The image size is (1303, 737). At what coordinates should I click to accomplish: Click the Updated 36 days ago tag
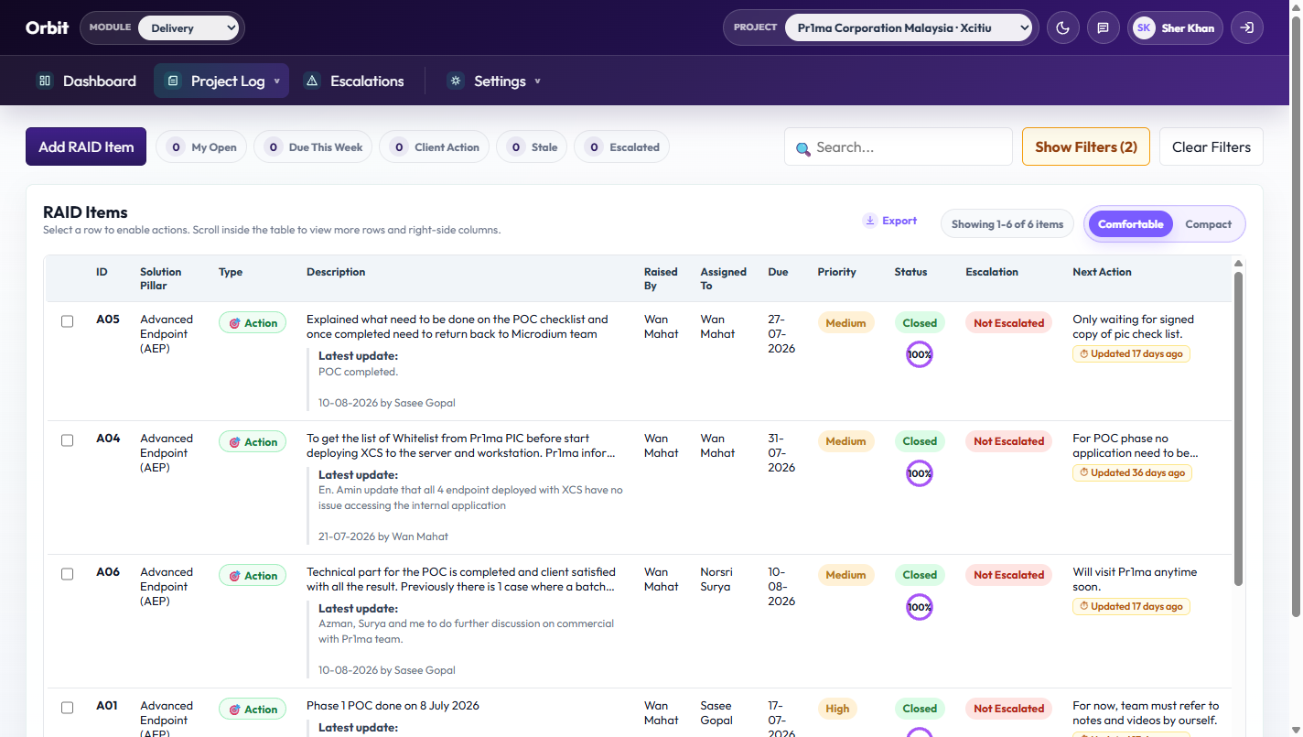click(1132, 473)
